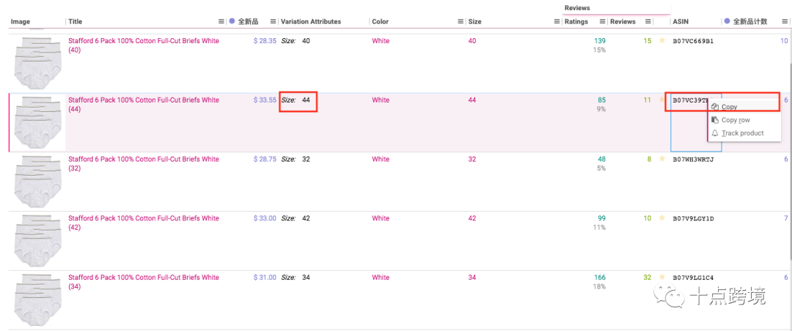Sort by the Title column header
792x331 pixels.
tap(76, 22)
